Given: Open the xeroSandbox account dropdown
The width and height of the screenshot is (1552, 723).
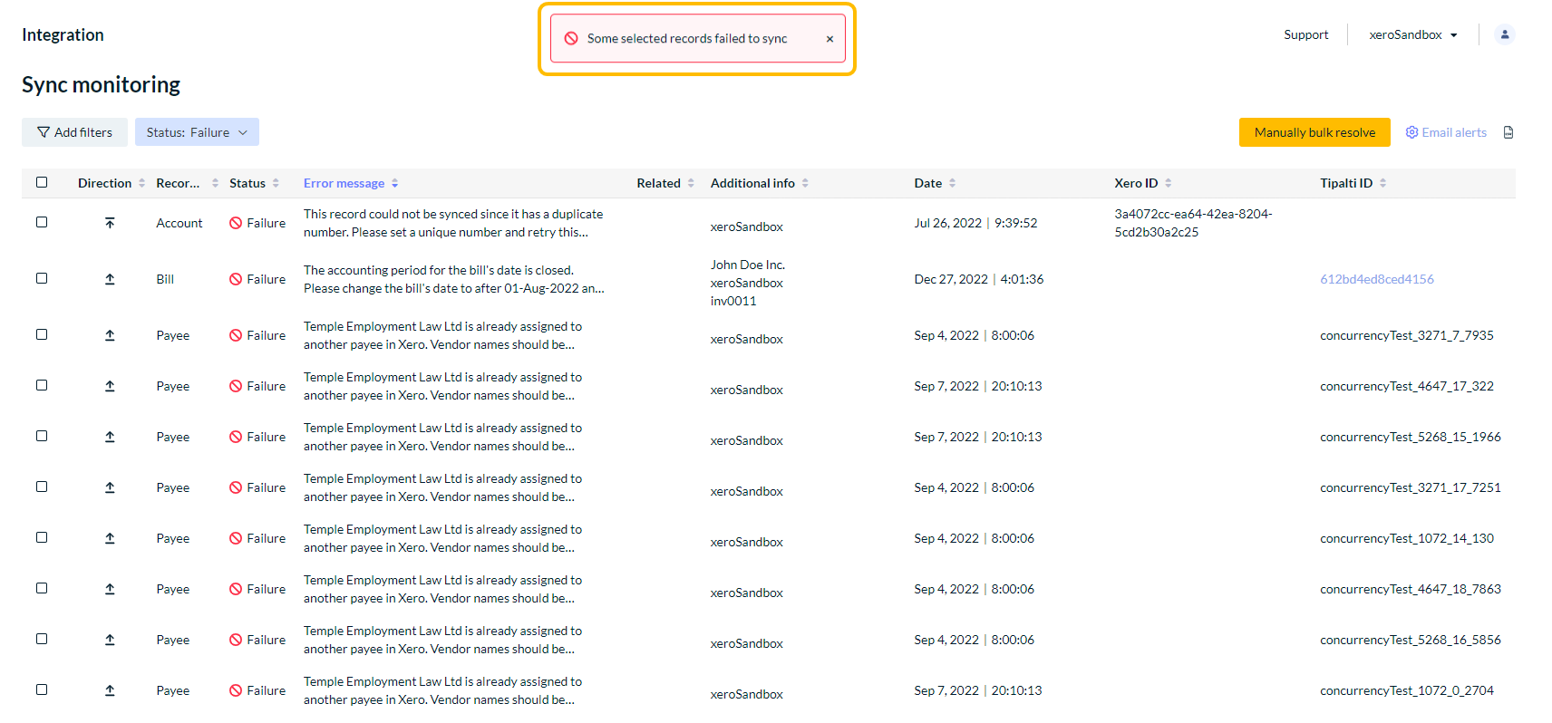Looking at the screenshot, I should point(1412,34).
